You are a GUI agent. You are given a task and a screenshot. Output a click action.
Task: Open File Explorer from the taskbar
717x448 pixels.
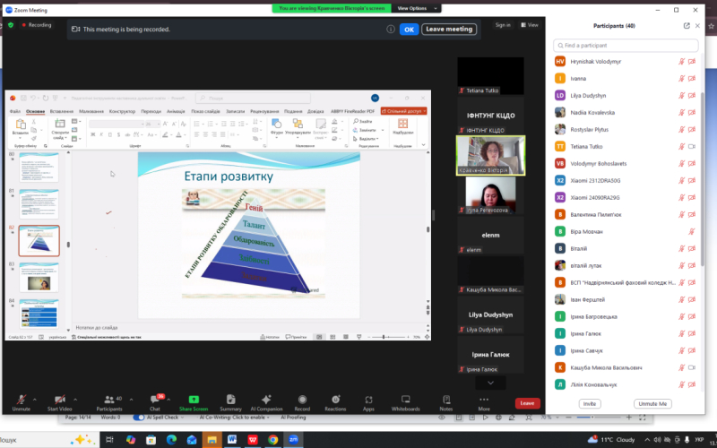pyautogui.click(x=212, y=440)
